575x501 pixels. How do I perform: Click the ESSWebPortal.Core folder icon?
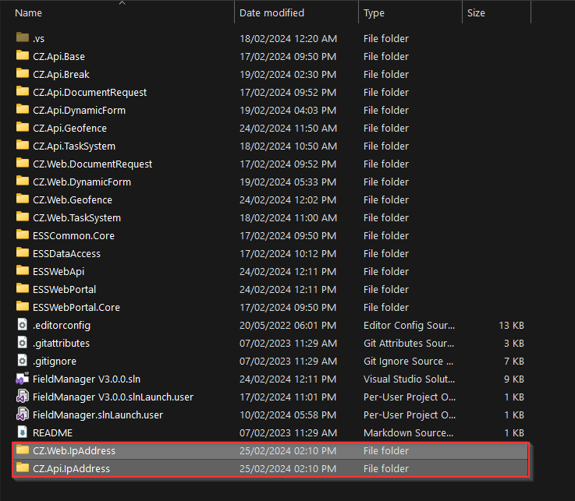pyautogui.click(x=23, y=306)
